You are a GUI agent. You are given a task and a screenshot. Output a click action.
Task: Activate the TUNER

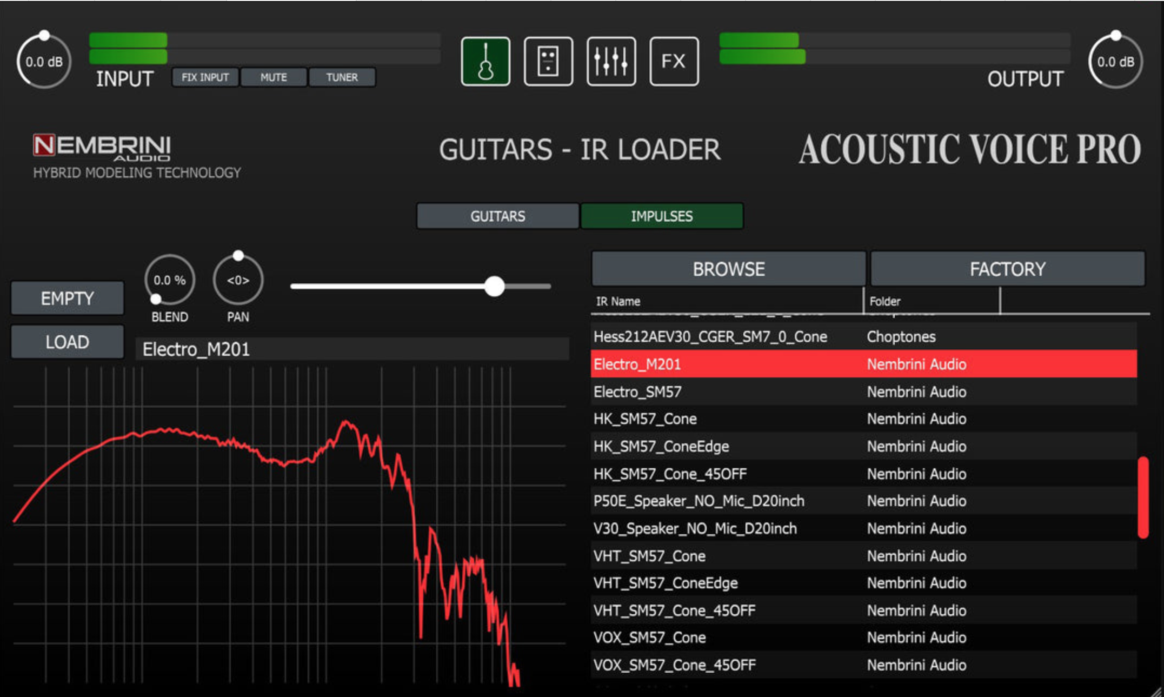point(342,77)
